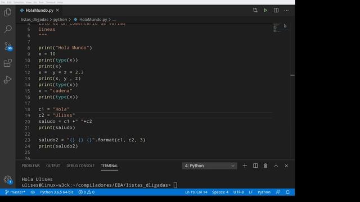The width and height of the screenshot is (360, 202).
Task: Select the TERMINAL panel tab
Action: [109, 166]
